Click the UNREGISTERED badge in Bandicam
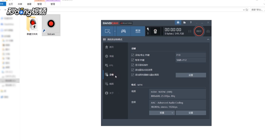 [126, 23]
